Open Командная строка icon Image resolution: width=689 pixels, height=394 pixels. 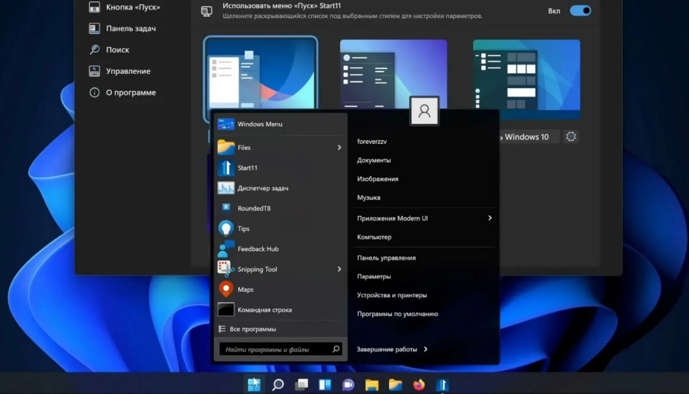coord(226,310)
